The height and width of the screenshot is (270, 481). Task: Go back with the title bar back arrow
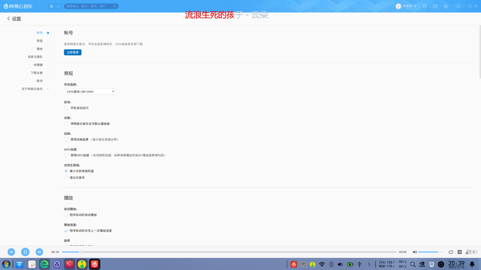[51, 6]
